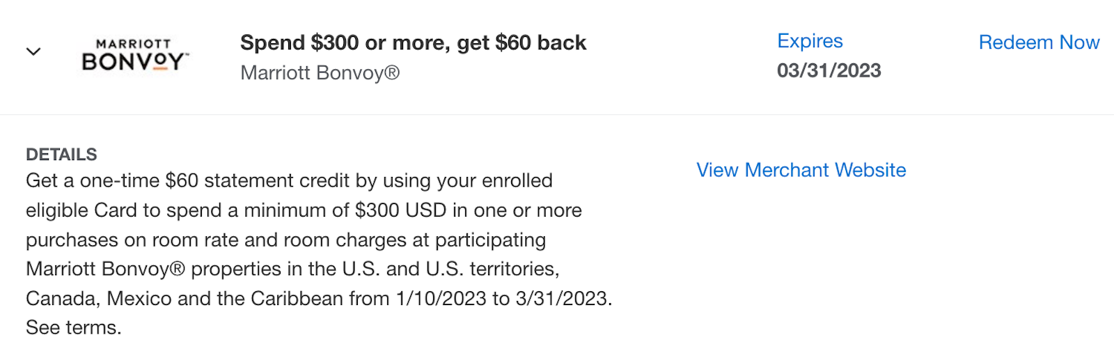Click the "get $60 back" part of title
The height and width of the screenshot is (349, 1114).
pyautogui.click(x=522, y=43)
